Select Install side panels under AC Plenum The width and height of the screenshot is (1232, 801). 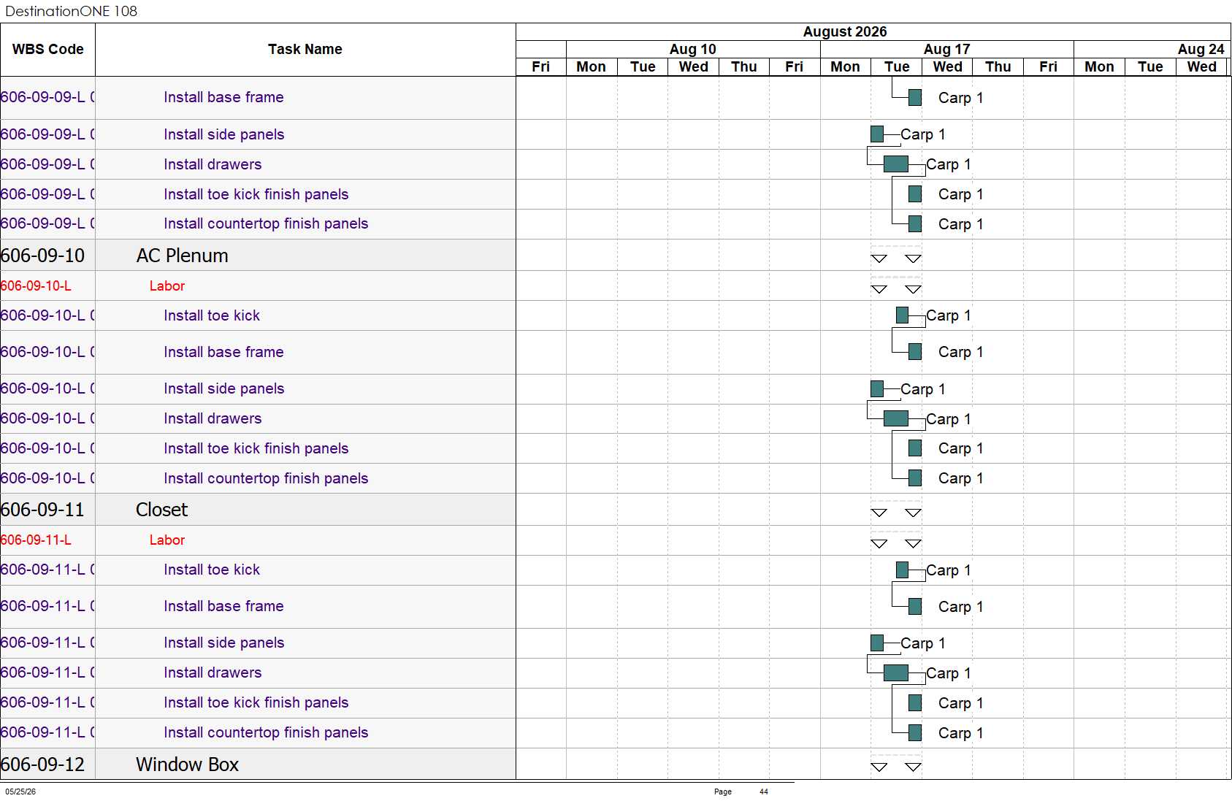223,388
